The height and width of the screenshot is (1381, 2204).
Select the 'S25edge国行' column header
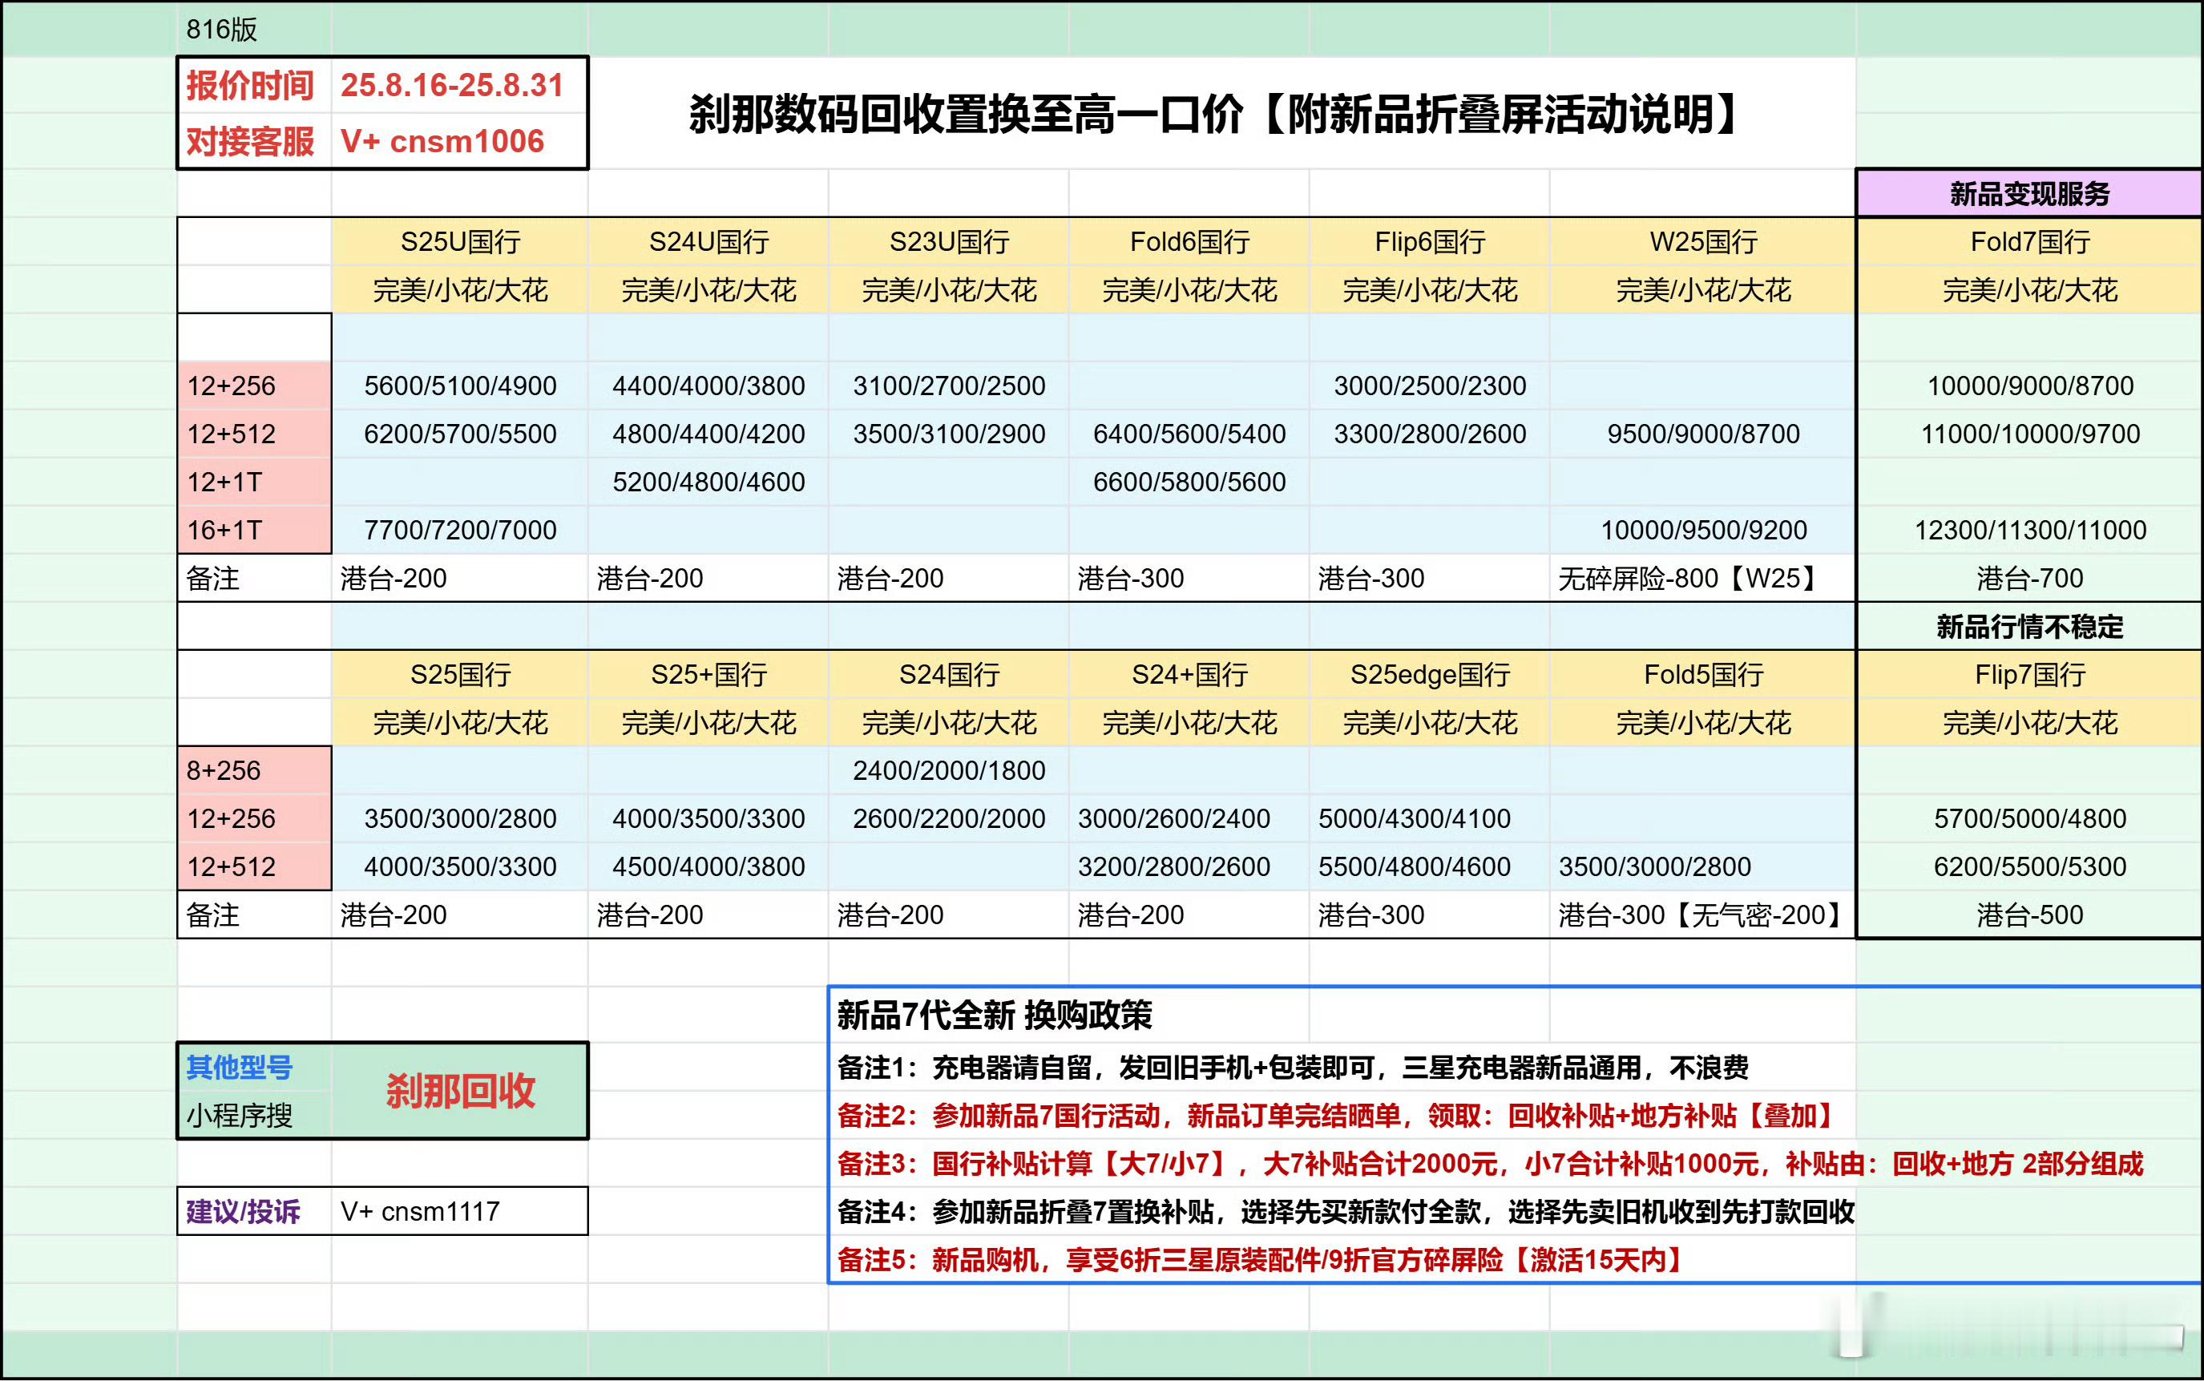coord(1430,675)
